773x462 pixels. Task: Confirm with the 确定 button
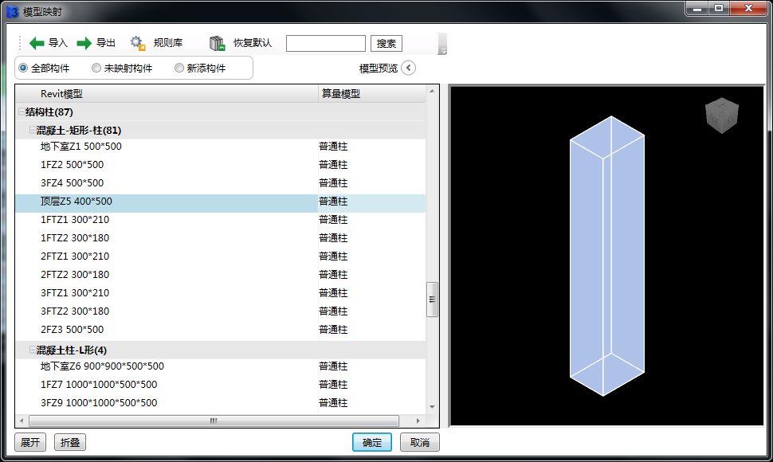click(x=372, y=442)
